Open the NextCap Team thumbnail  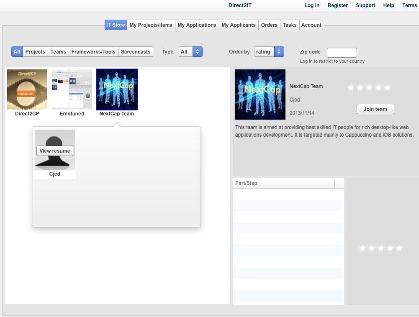pos(116,89)
